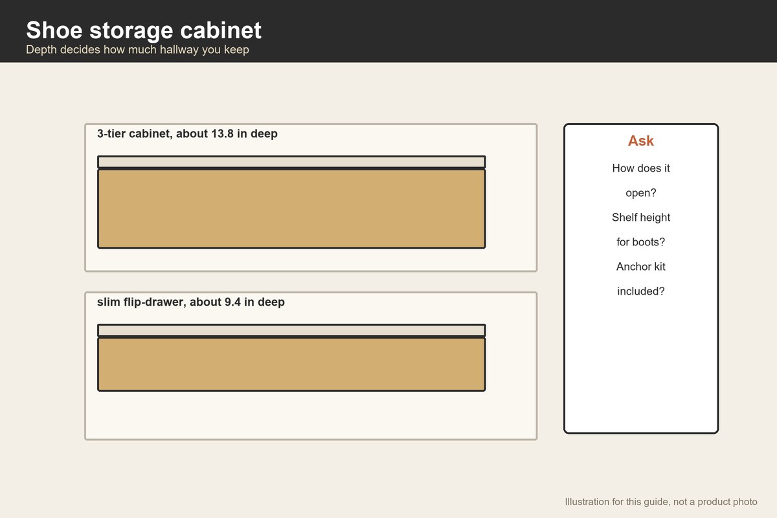Click the 'Ask' heading in side card

tap(641, 141)
